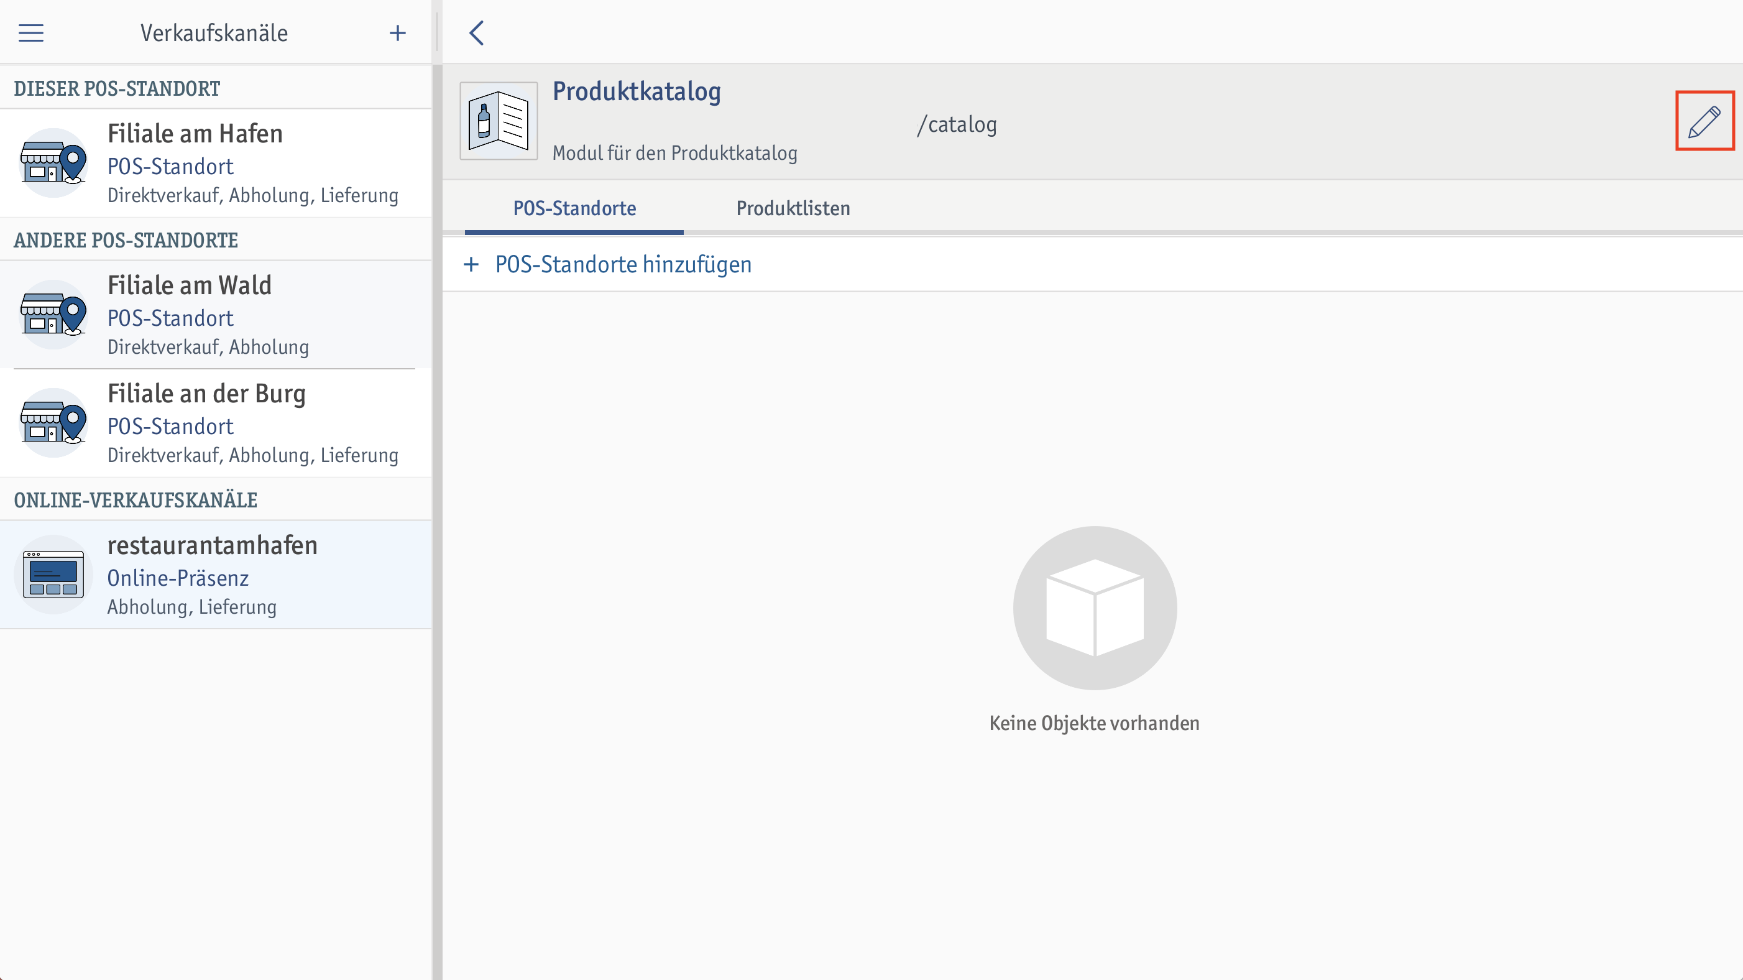Screen dimensions: 1743x980
Task: Click the DIESER POS-STANDORT section header
Action: 116,89
